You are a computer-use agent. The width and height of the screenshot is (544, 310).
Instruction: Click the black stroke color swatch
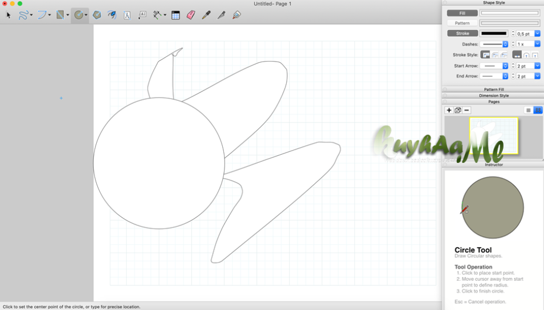[494, 33]
